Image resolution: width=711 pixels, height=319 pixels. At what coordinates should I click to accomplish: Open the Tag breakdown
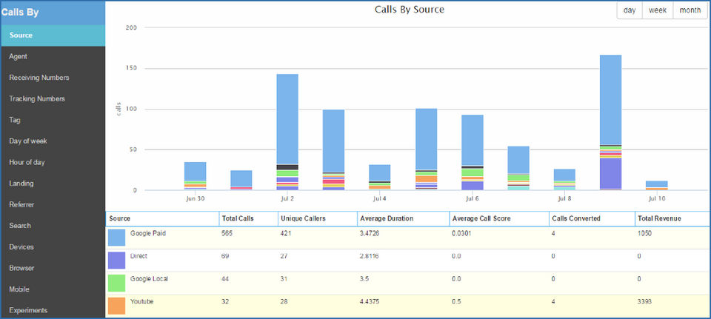coord(53,120)
